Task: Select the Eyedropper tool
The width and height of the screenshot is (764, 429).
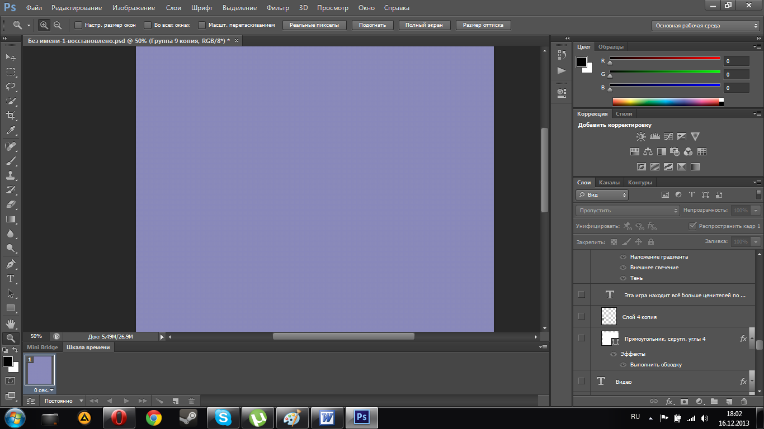Action: coord(11,131)
